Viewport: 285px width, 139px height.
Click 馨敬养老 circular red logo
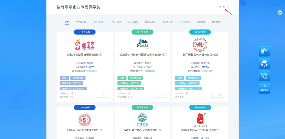[200, 44]
